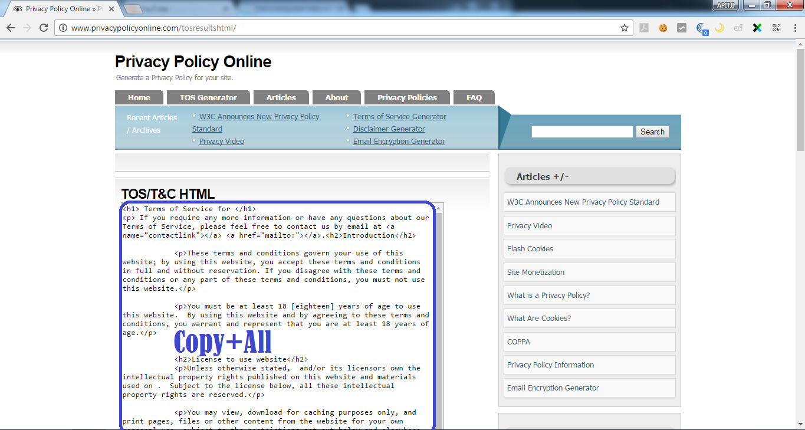The height and width of the screenshot is (430, 805).
Task: Open the black and green X extension
Action: [x=757, y=28]
